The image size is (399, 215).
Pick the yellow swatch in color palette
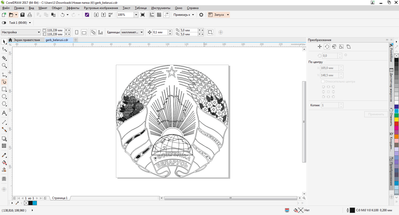[x=396, y=119]
